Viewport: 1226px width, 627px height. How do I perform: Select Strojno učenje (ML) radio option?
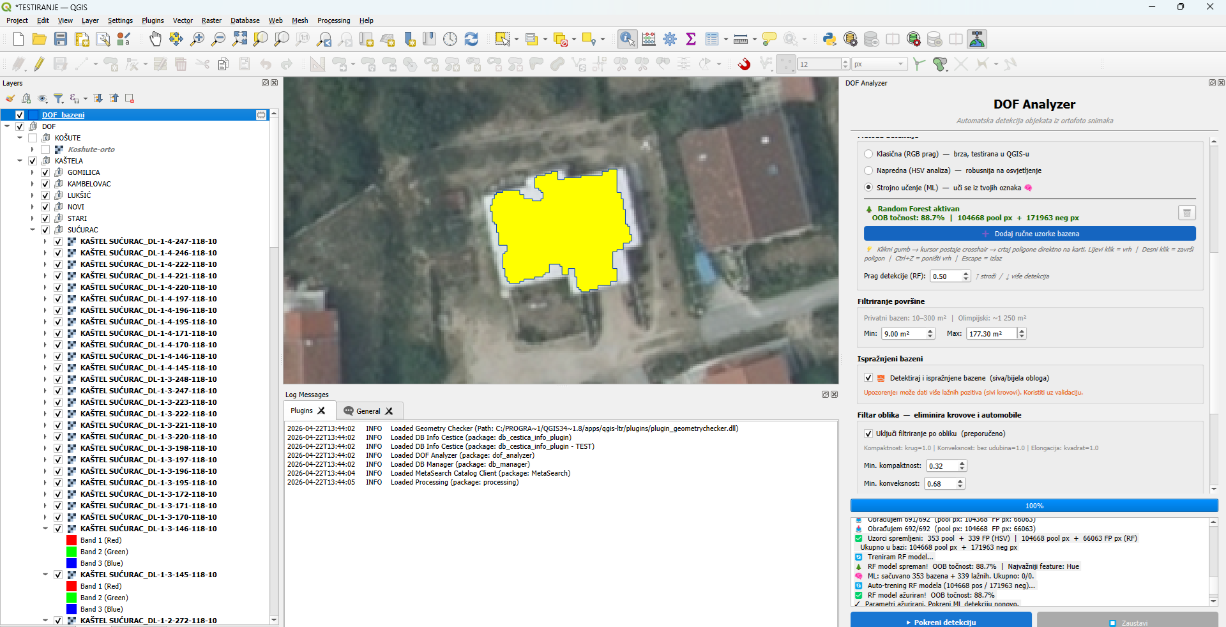pos(868,188)
